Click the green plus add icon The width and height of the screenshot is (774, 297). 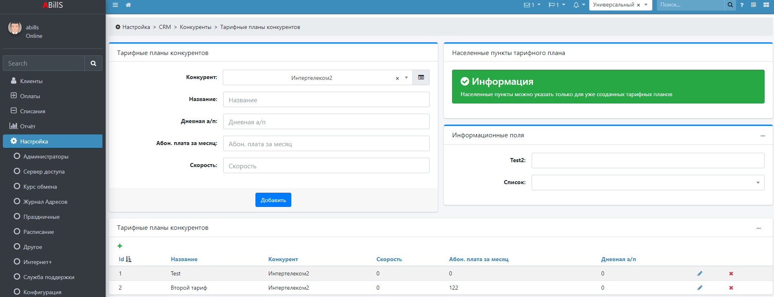click(x=120, y=246)
